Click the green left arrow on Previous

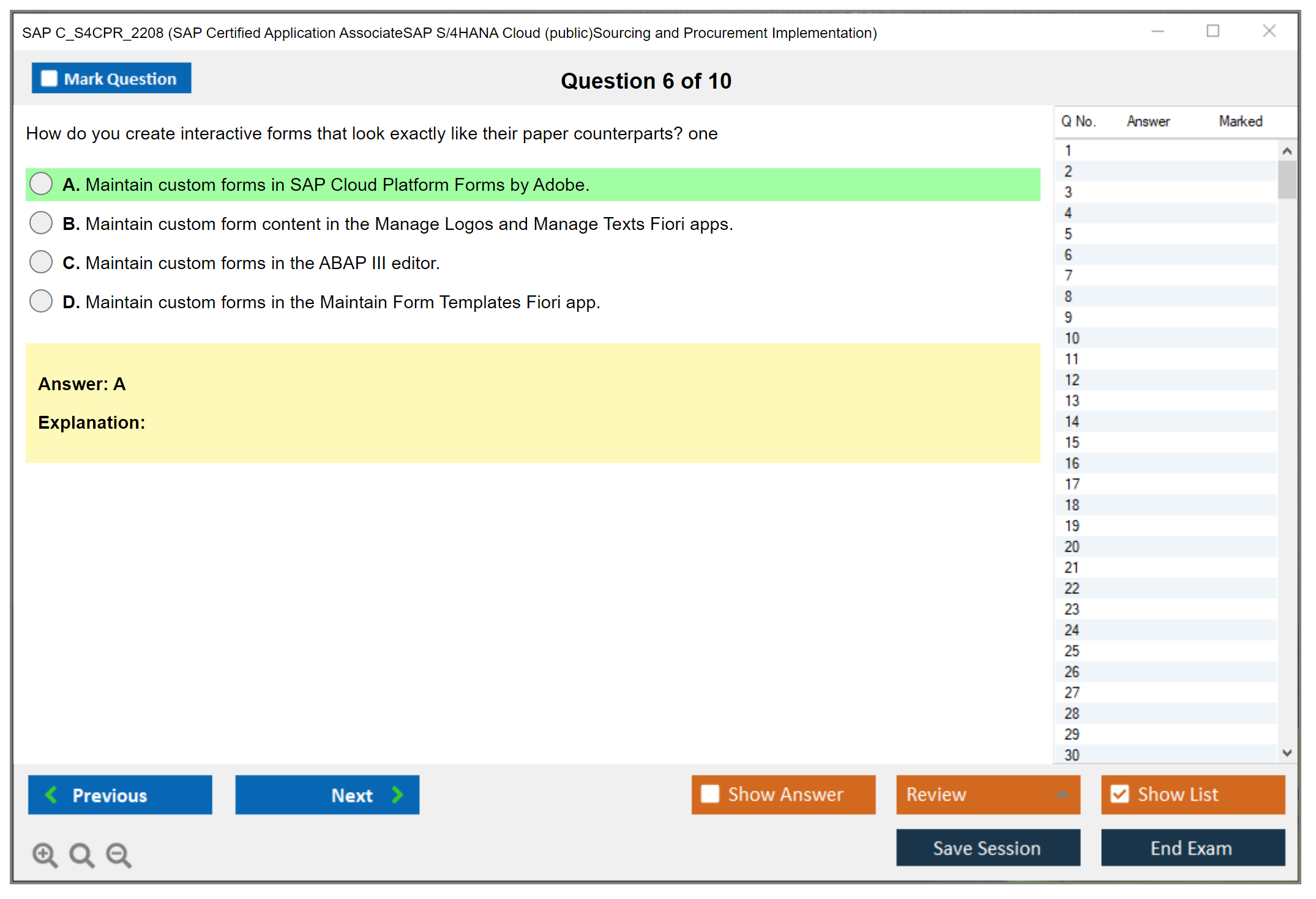point(51,794)
